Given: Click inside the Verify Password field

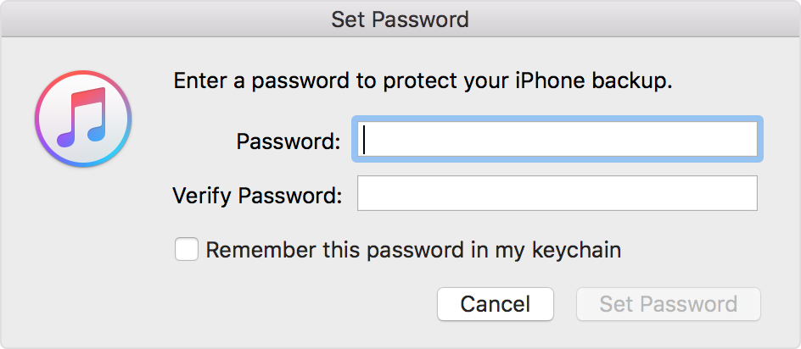Looking at the screenshot, I should point(557,193).
